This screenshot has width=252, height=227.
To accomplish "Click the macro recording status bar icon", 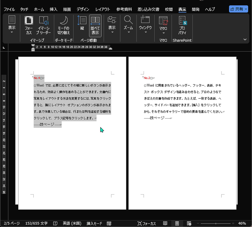I will click(x=109, y=224).
